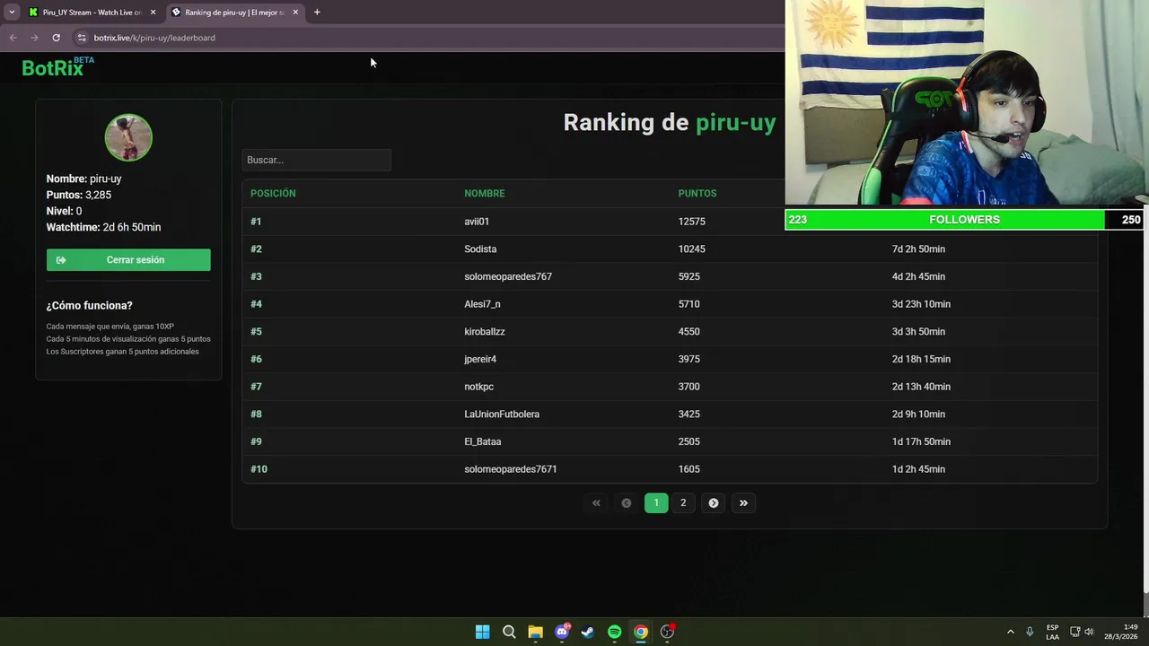Select pagination page 1
Screen dimensions: 1149x646
[656, 503]
